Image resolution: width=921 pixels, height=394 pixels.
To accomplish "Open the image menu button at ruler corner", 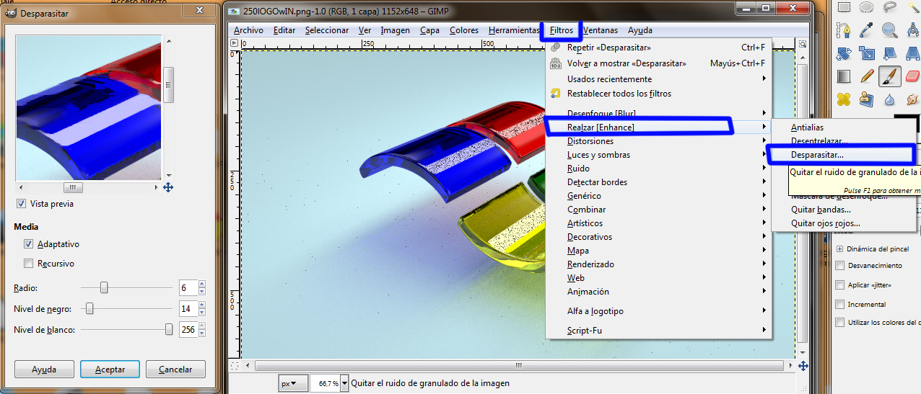I will (234, 43).
